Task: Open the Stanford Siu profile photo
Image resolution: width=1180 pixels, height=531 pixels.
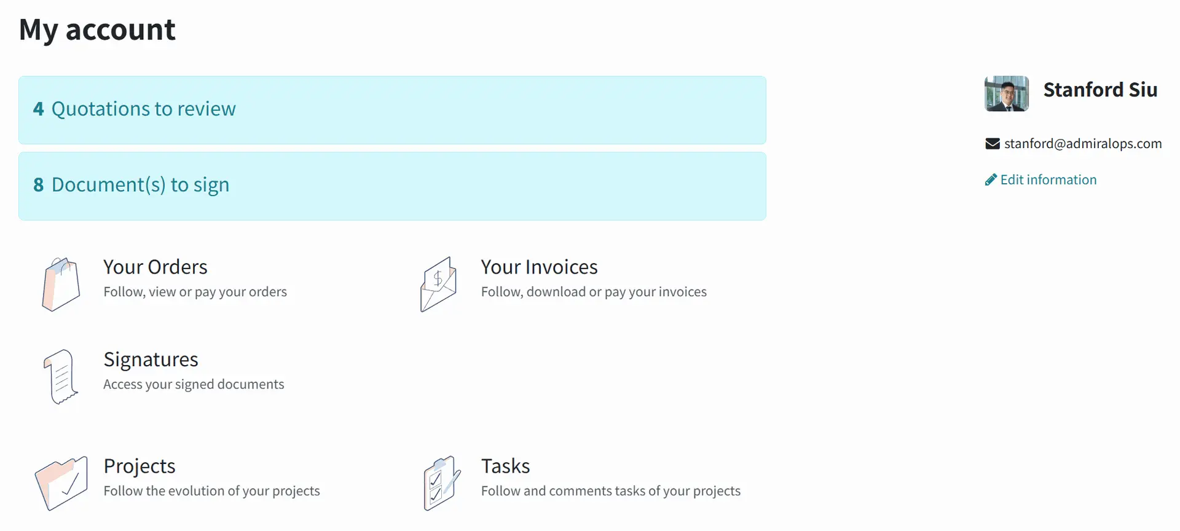Action: [x=1007, y=93]
